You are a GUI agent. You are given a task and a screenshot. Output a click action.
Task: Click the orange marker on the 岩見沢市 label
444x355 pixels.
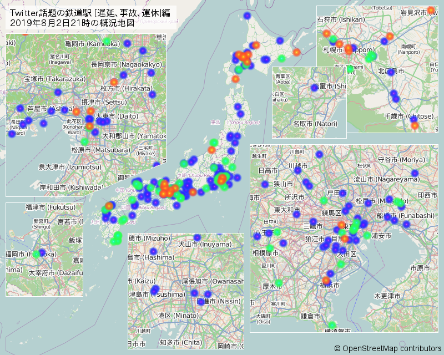[431, 11]
